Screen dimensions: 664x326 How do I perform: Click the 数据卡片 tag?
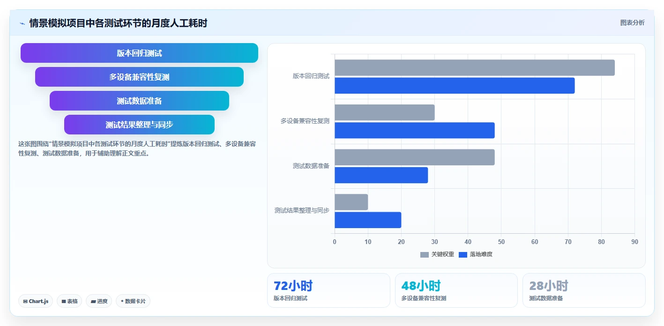point(133,301)
